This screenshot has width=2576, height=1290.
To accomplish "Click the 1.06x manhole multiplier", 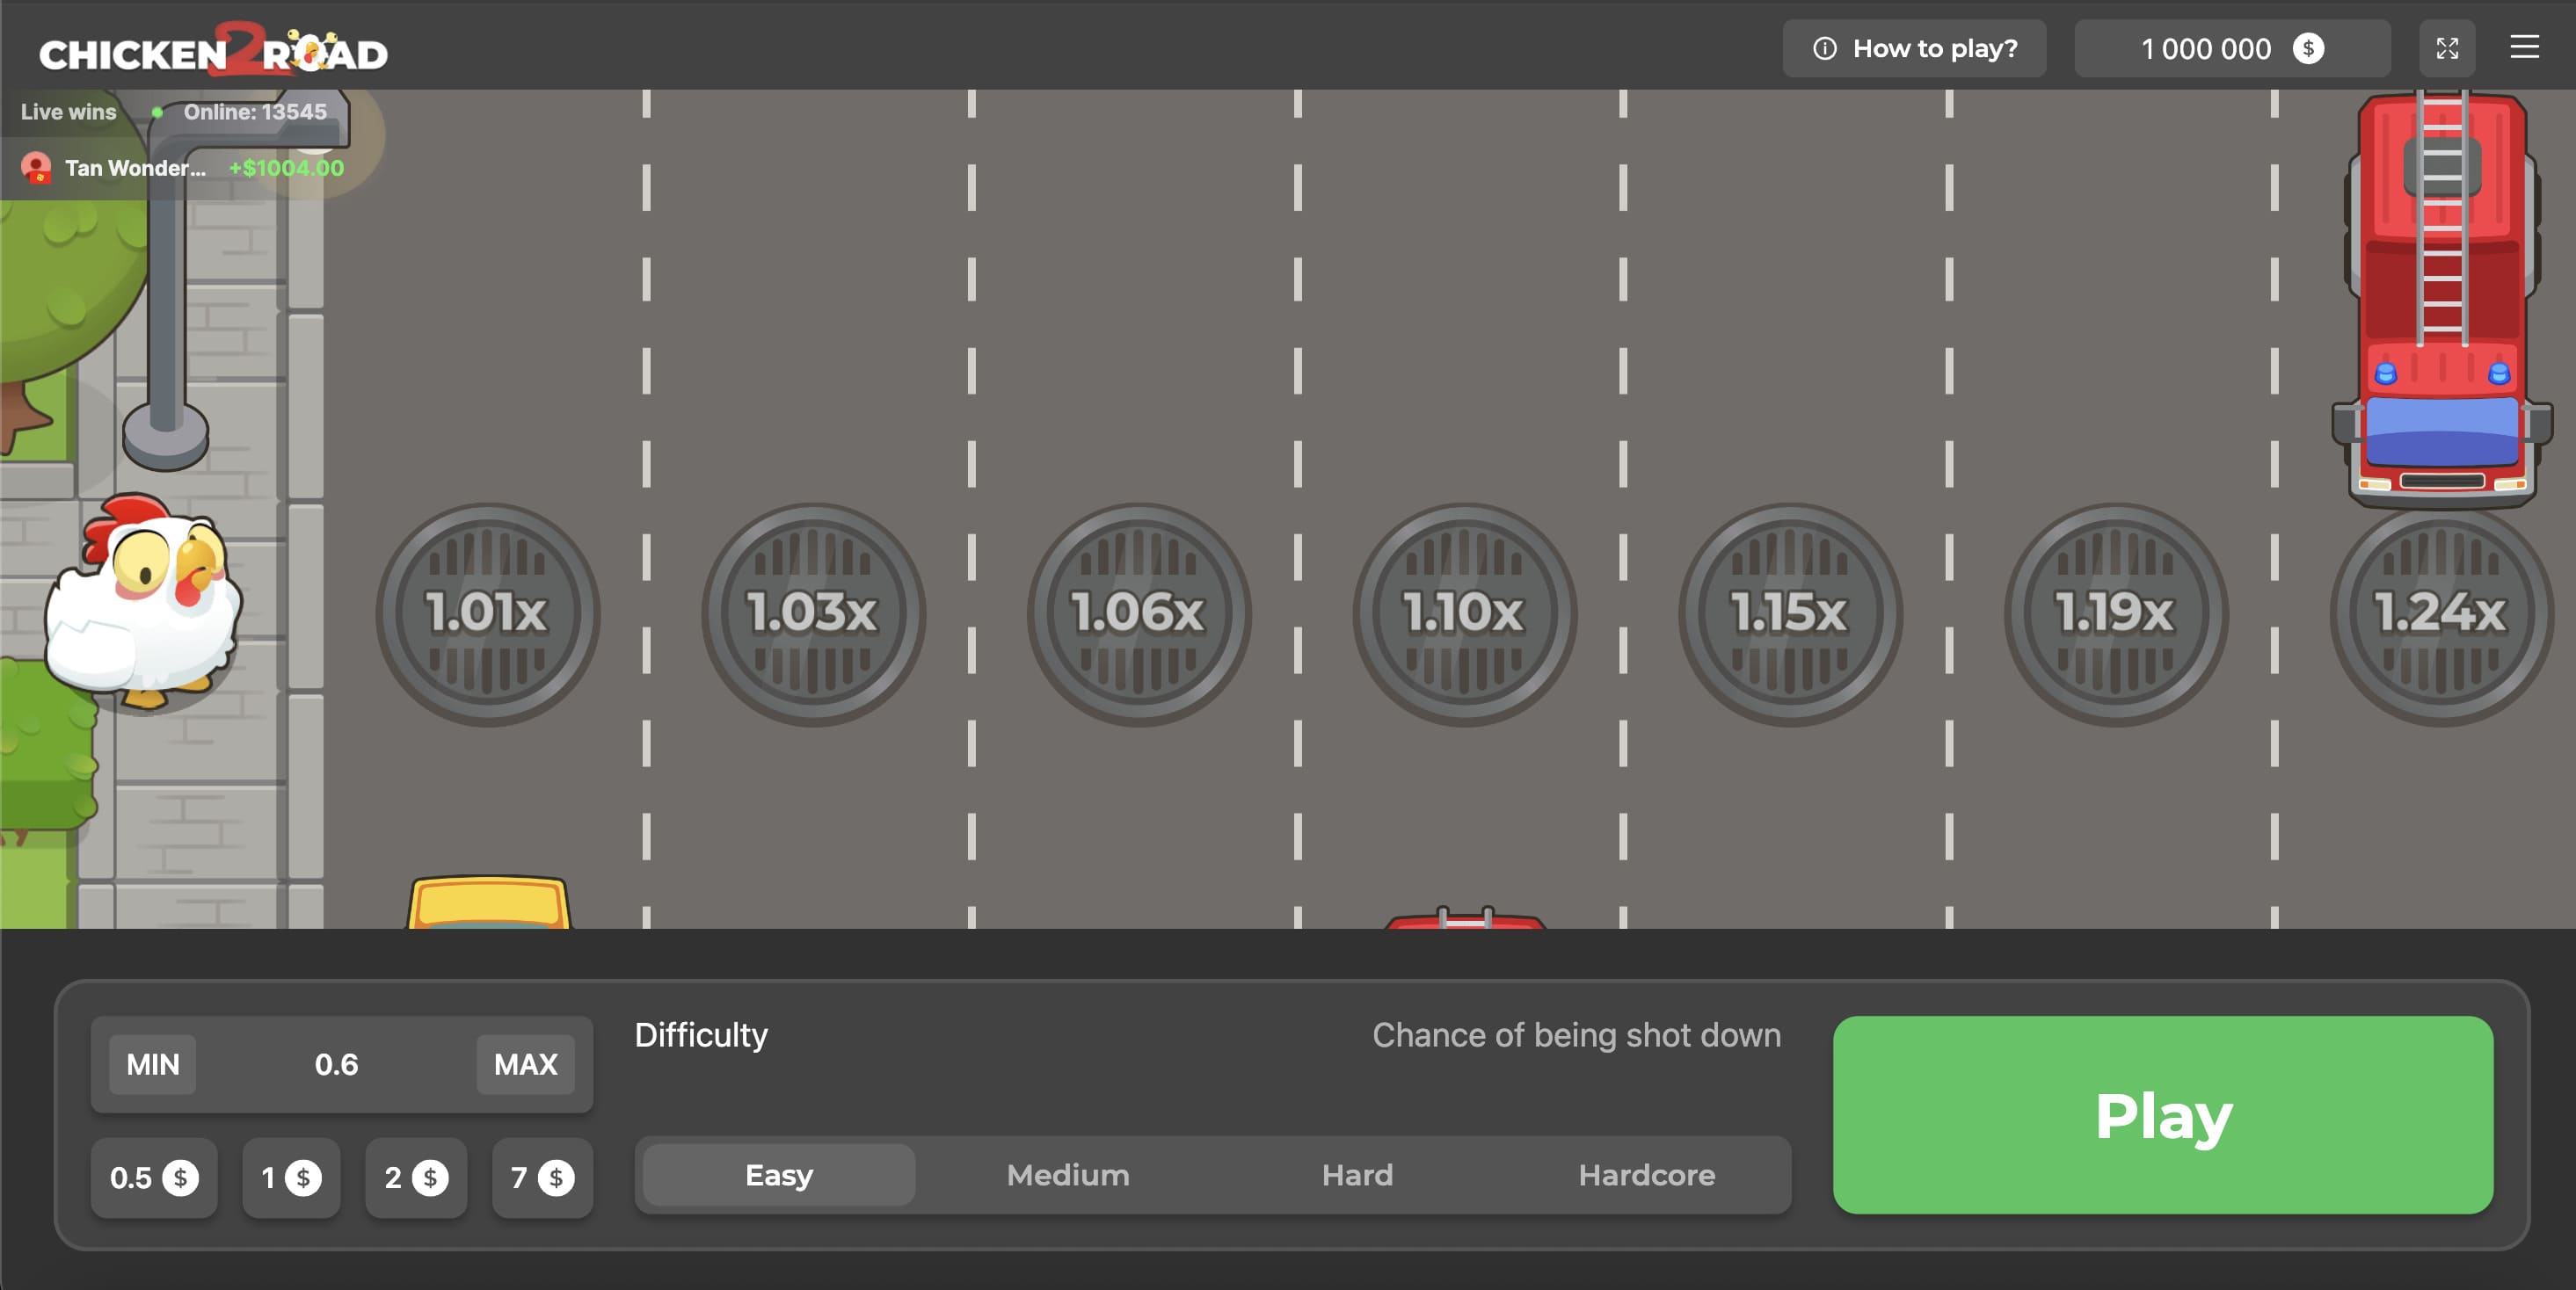I will [1138, 613].
